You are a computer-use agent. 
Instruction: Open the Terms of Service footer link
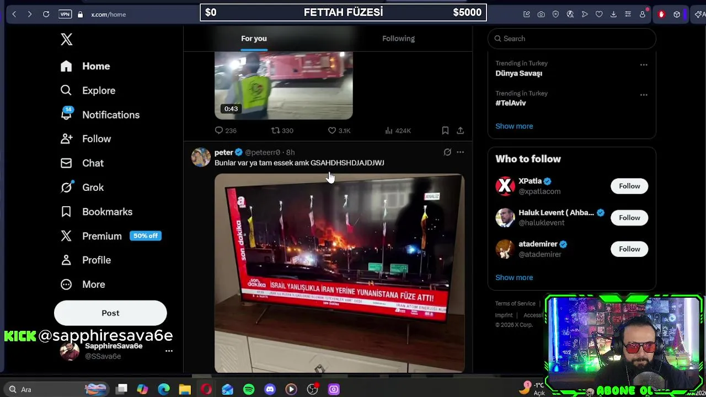pyautogui.click(x=515, y=304)
